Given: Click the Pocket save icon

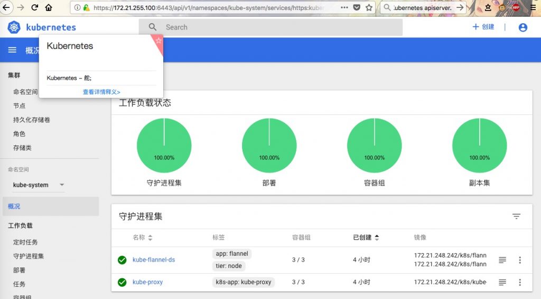Looking at the screenshot, I should [357, 7].
